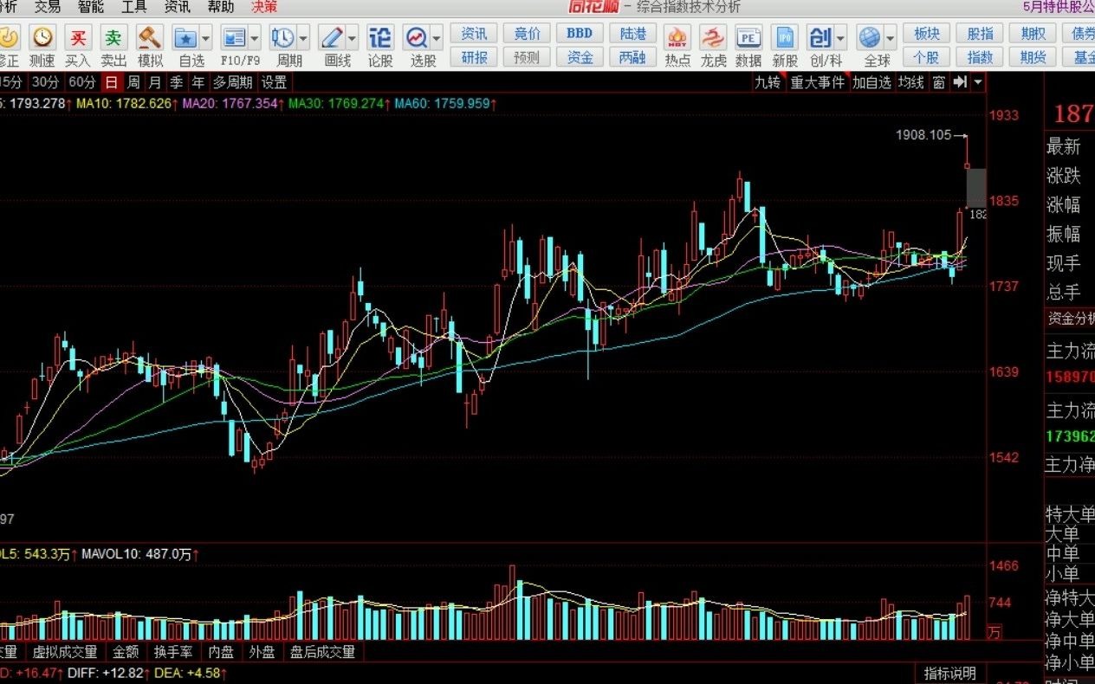Open the 智能 menu
This screenshot has width=1095, height=684.
coord(91,7)
